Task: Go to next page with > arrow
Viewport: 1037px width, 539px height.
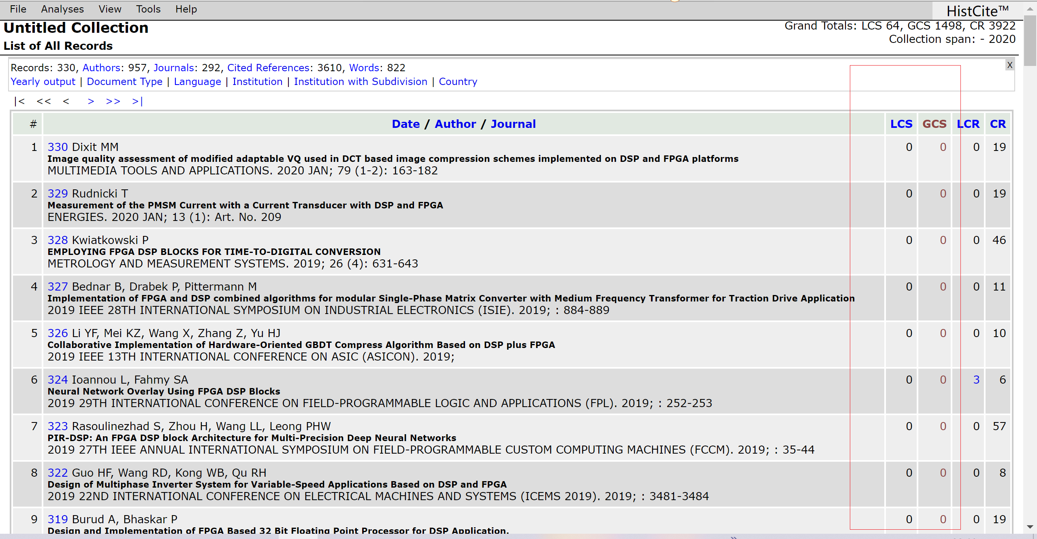Action: tap(91, 101)
